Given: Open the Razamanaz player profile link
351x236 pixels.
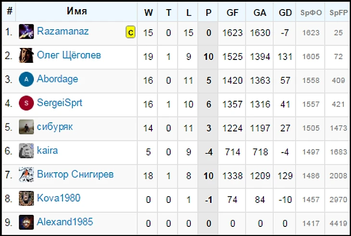Looking at the screenshot, I should coord(63,32).
